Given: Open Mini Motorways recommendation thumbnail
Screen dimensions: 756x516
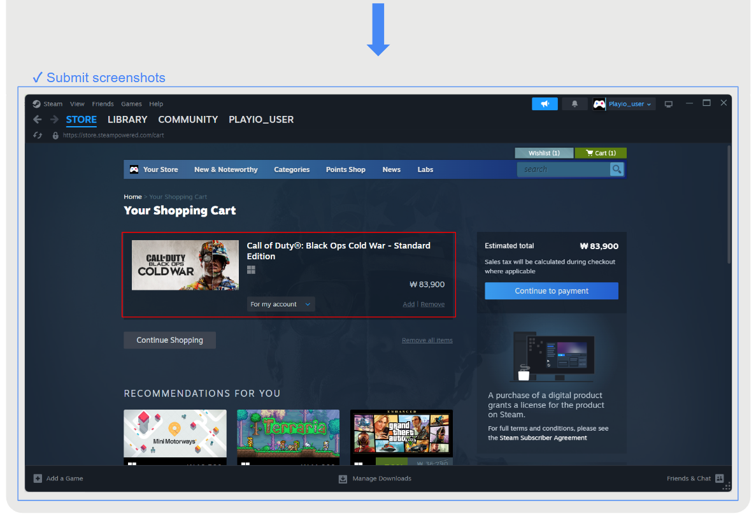Looking at the screenshot, I should click(x=175, y=434).
